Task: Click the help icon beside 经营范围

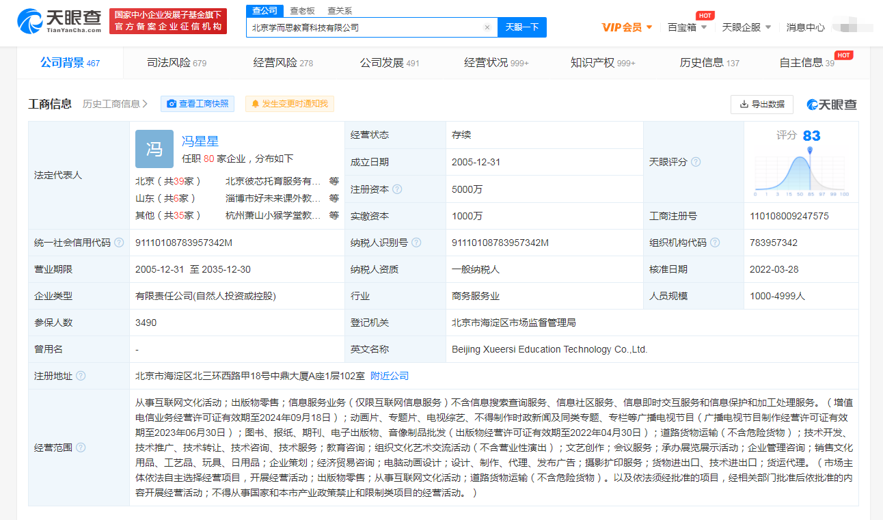Action: point(81,448)
